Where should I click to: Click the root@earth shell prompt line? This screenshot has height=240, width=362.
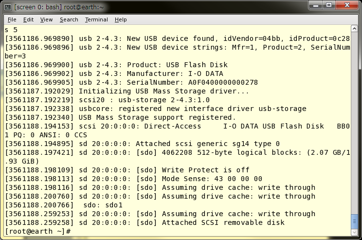(37, 231)
